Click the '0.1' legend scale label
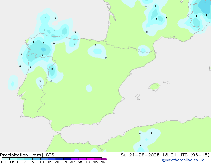211x163 pixels. click(x=4, y=162)
